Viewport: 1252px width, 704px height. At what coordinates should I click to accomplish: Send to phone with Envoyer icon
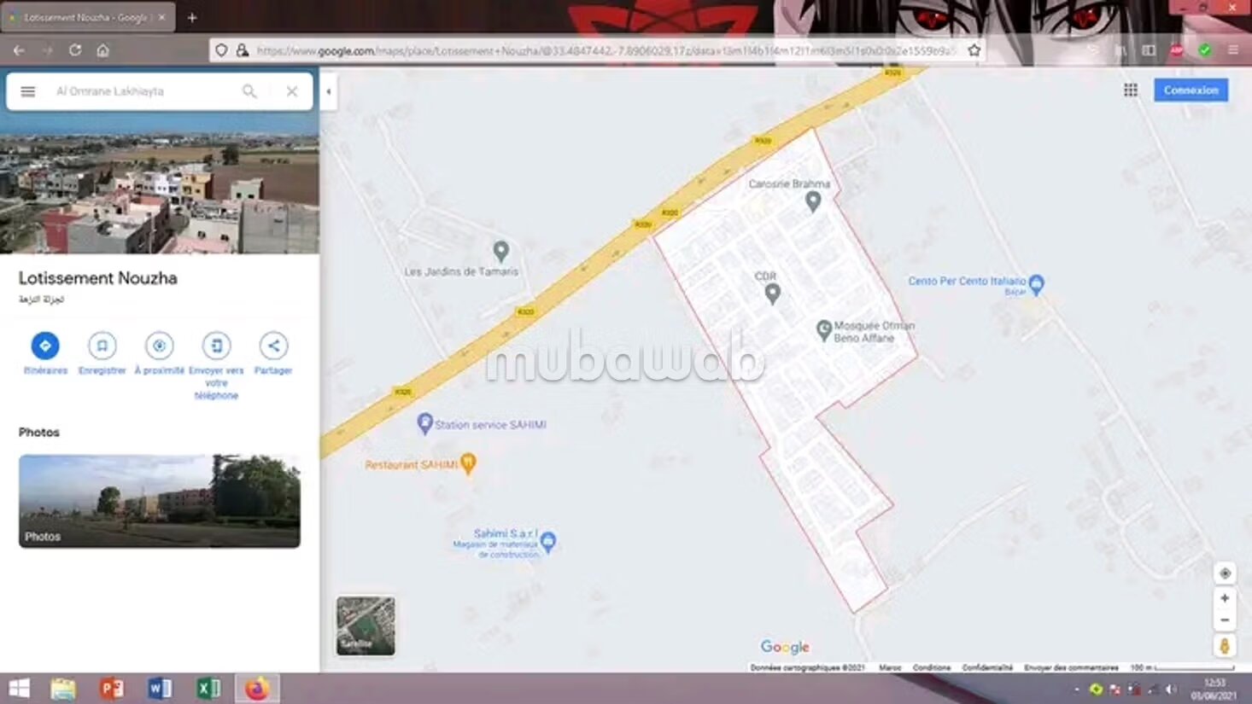(x=216, y=346)
